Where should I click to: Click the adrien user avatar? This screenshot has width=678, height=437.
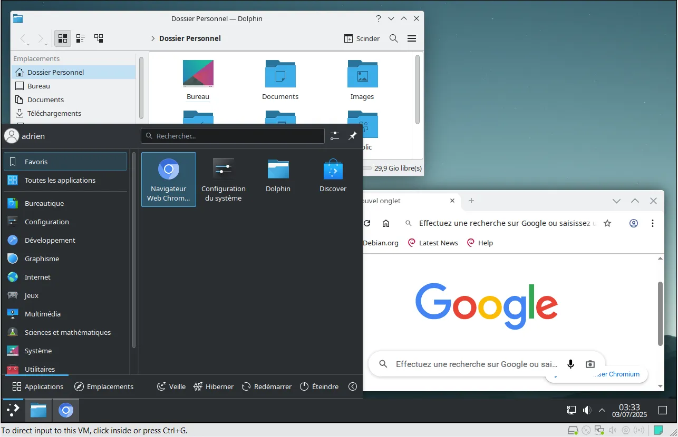11,136
